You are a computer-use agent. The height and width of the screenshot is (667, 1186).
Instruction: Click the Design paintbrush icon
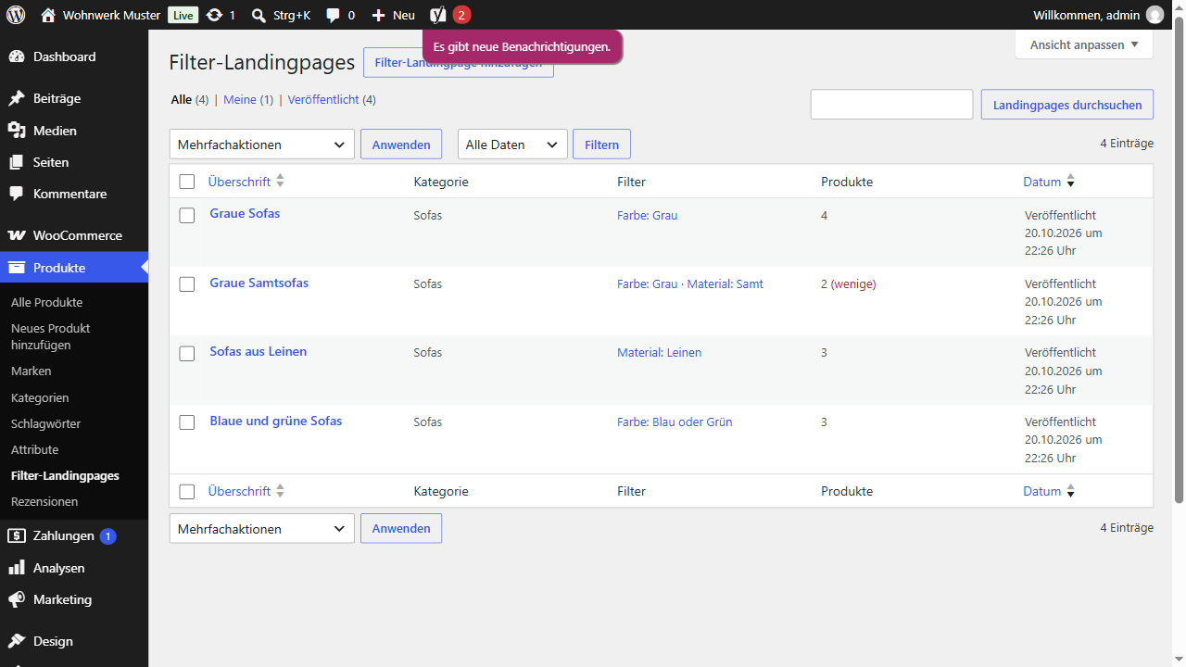click(x=17, y=641)
